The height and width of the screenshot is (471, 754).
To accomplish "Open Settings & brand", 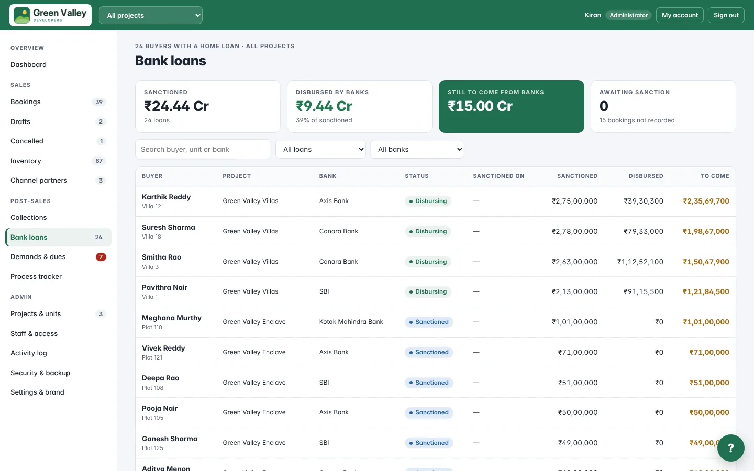I will [x=58, y=392].
